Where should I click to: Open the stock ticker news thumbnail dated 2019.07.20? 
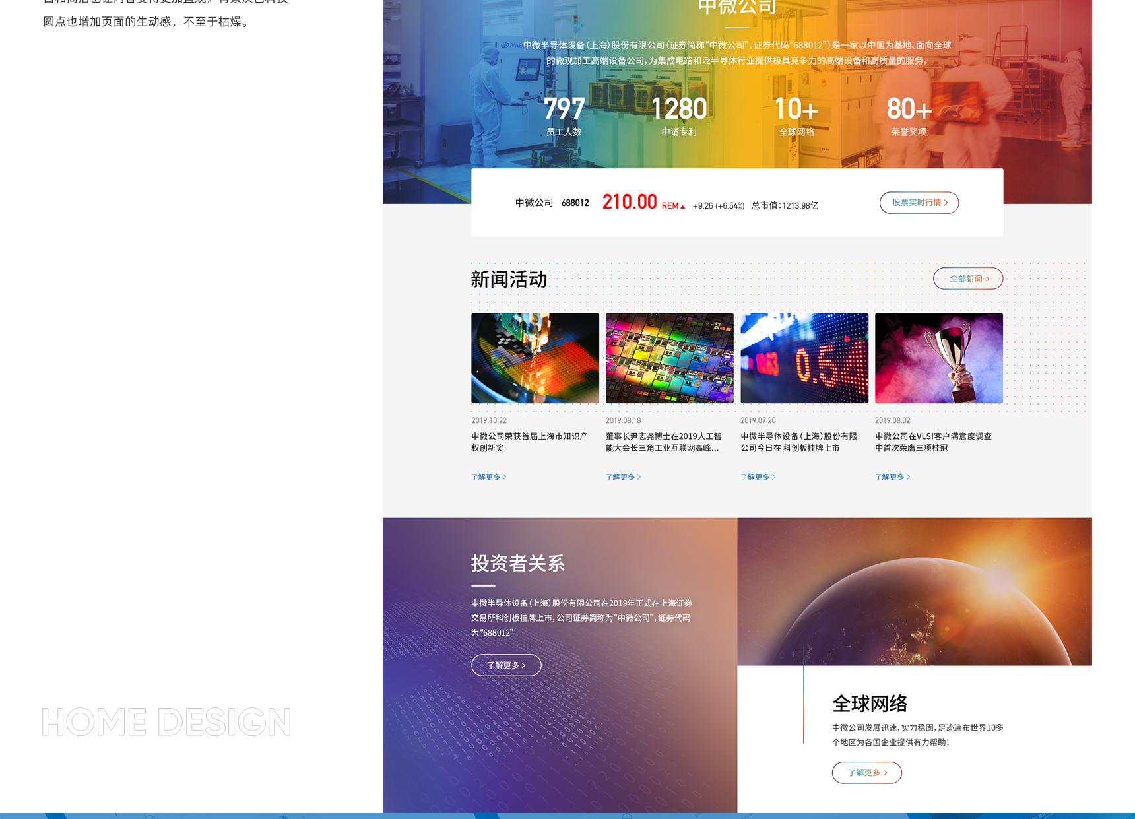pos(804,358)
